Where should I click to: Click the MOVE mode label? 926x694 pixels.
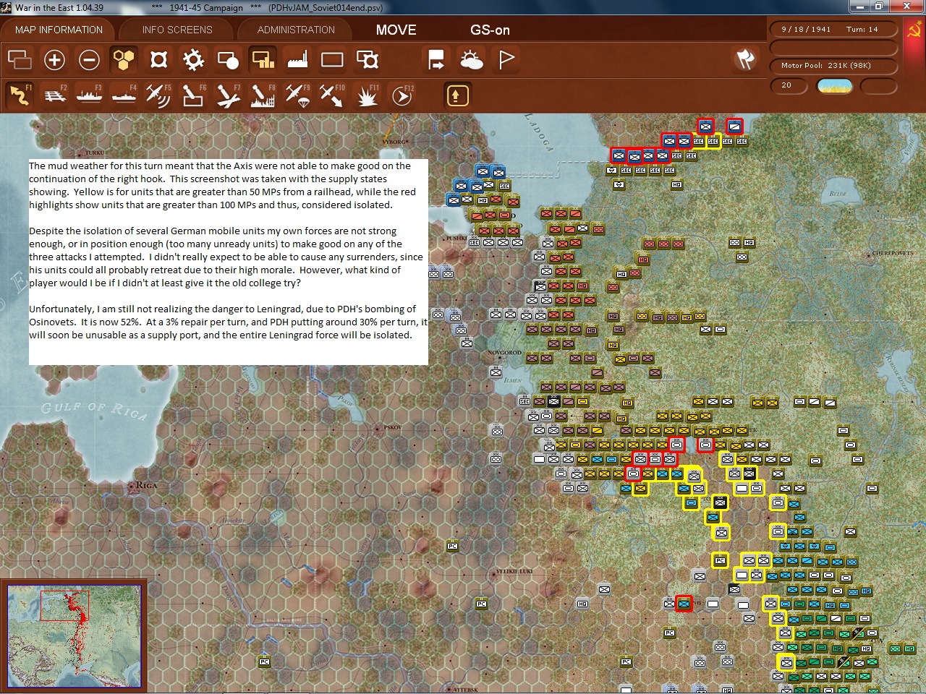tap(396, 30)
